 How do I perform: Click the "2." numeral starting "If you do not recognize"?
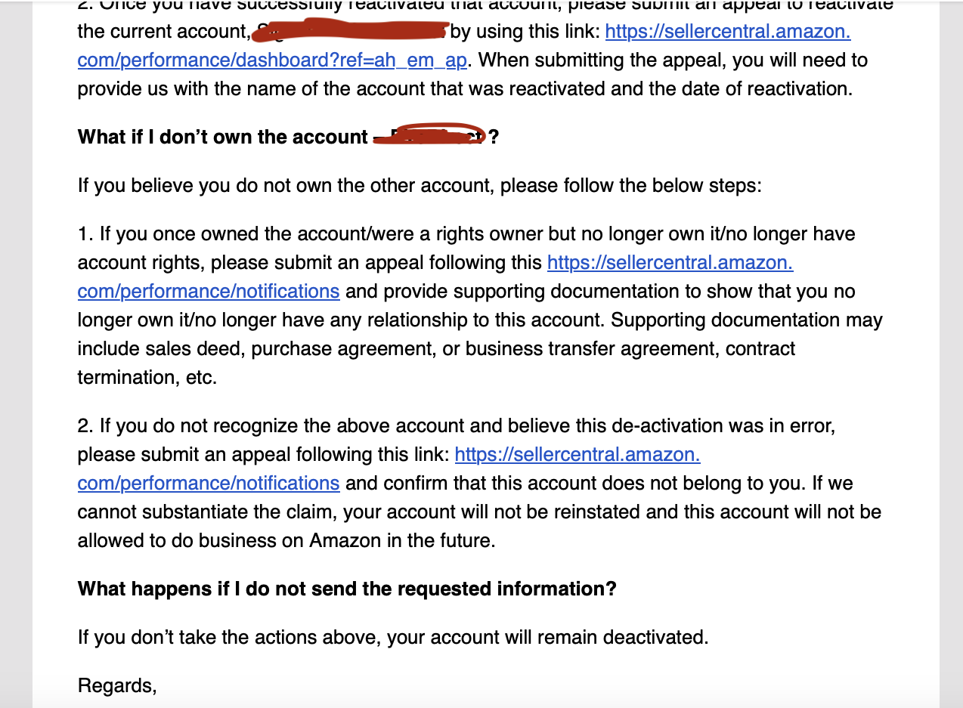pos(85,425)
